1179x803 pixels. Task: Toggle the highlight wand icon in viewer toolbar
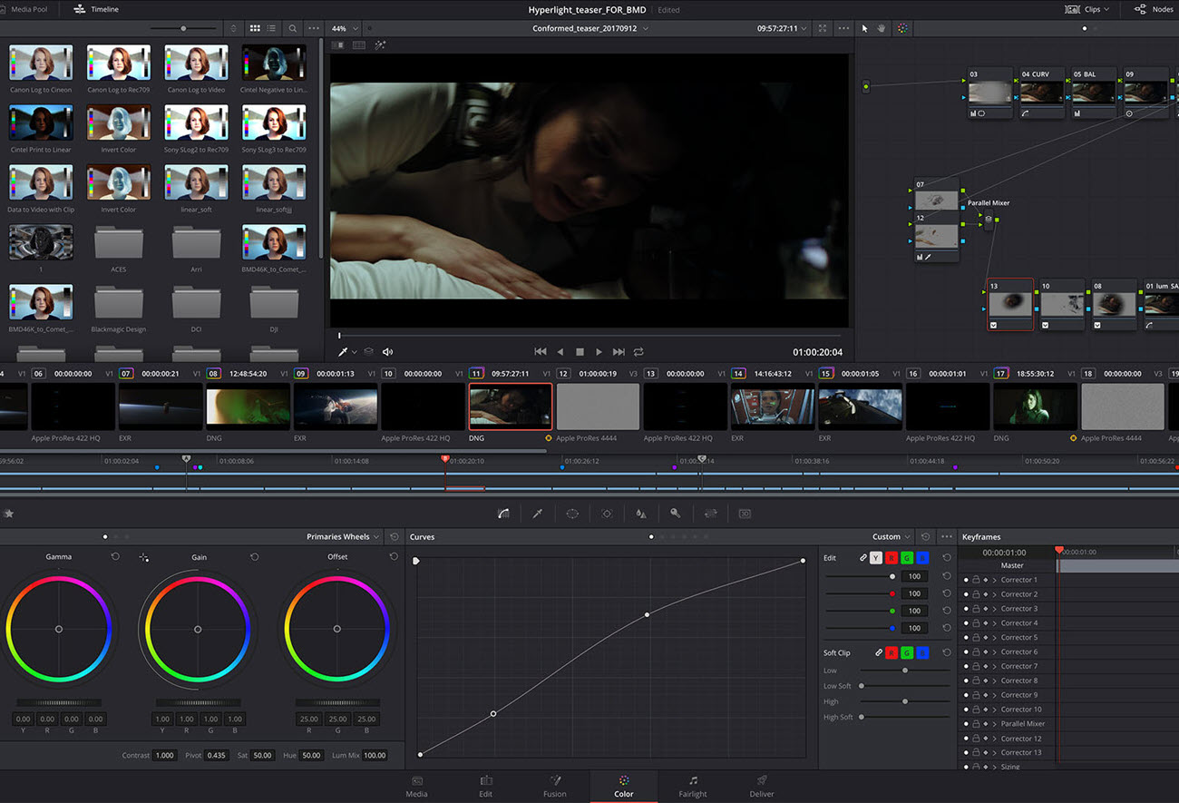pos(380,45)
